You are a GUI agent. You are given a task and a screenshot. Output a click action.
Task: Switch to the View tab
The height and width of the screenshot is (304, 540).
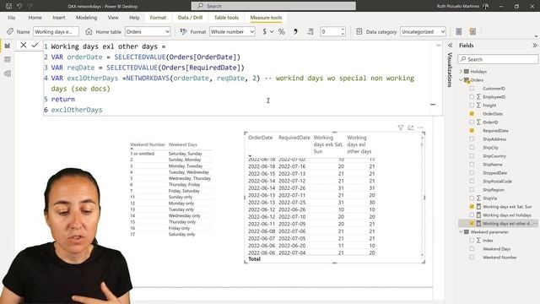[x=113, y=18]
